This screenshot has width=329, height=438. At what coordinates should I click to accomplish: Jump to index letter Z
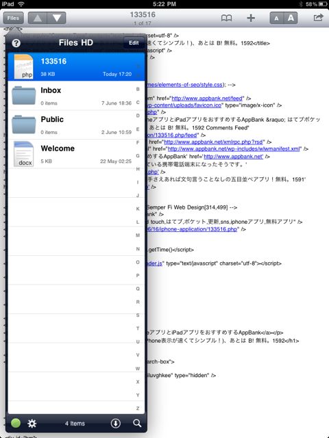pyautogui.click(x=138, y=408)
